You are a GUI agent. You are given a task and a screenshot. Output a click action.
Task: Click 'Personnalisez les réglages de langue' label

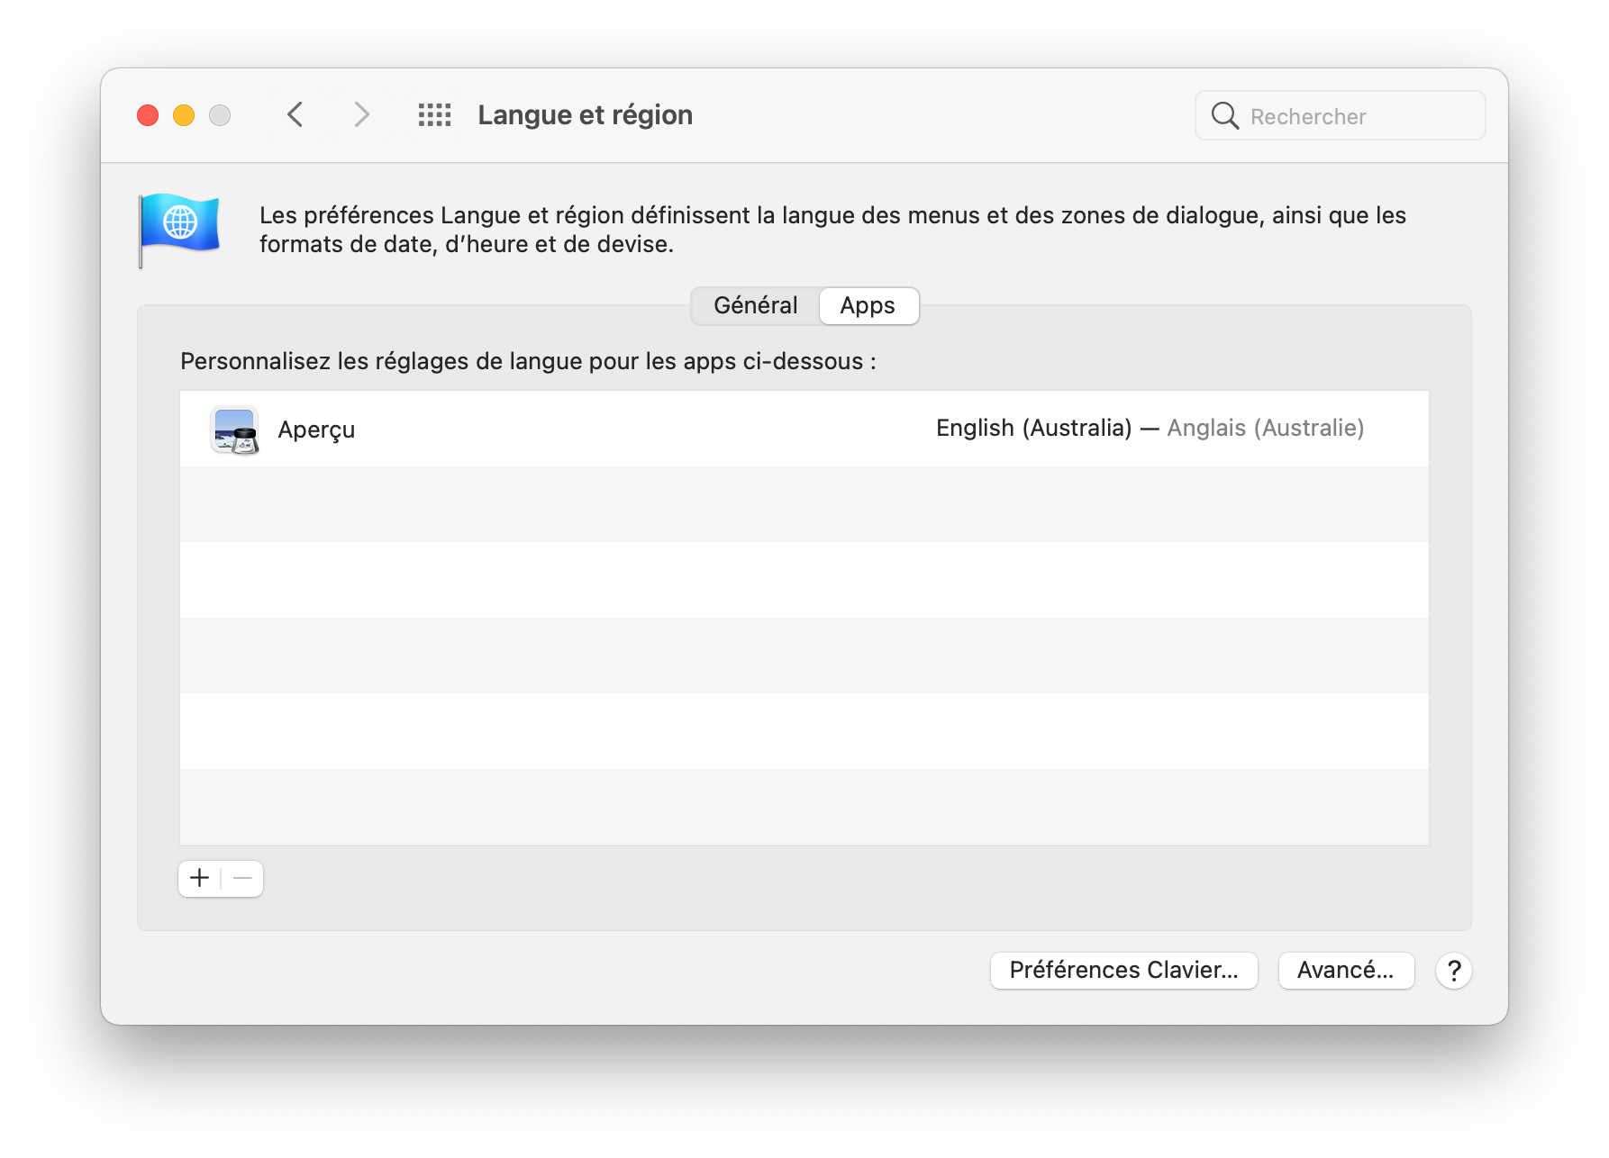tap(528, 361)
